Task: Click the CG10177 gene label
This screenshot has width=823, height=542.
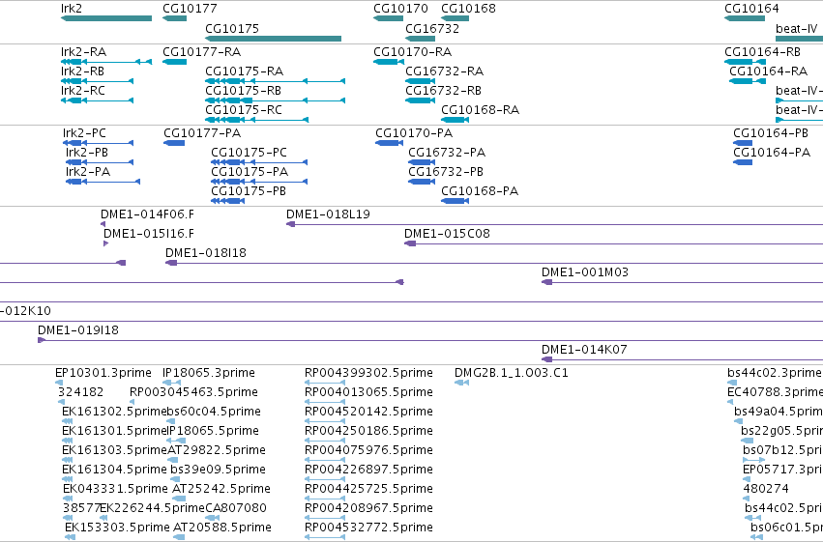Action: [190, 9]
